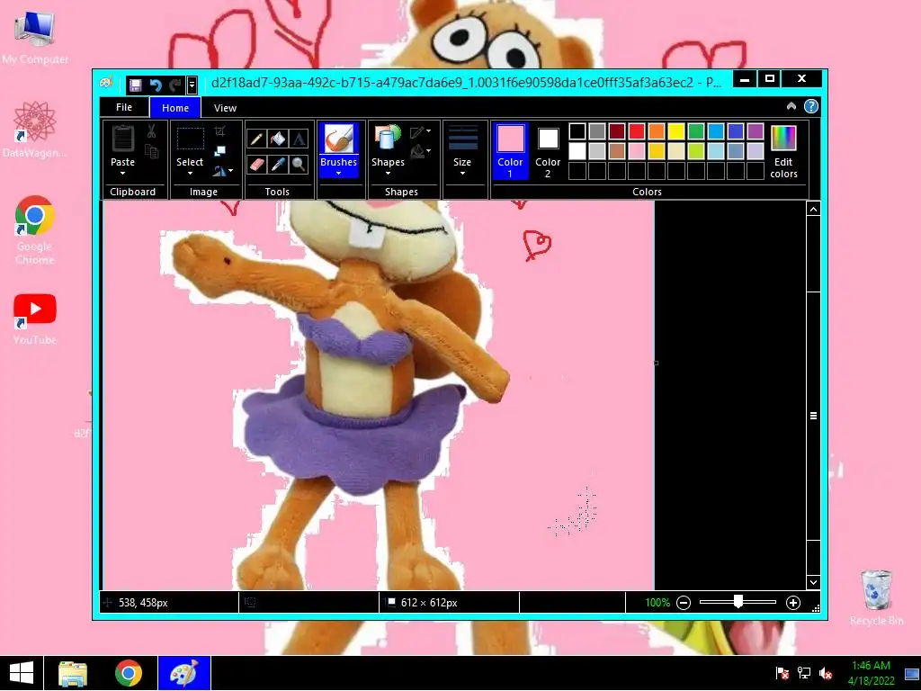
Task: Pick the yellow color swatch
Action: tap(676, 131)
